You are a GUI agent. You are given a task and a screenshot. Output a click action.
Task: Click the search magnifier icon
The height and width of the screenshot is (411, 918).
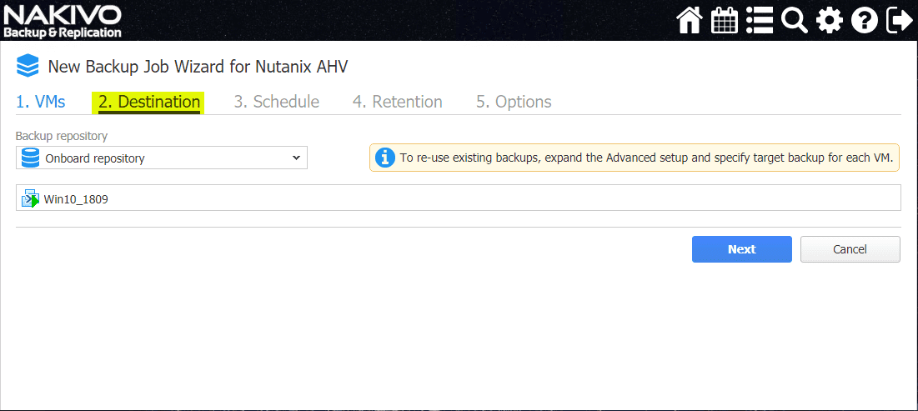795,20
